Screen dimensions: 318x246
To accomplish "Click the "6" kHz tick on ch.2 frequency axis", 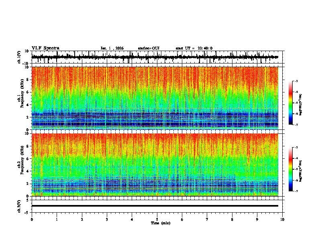I will point(28,159).
